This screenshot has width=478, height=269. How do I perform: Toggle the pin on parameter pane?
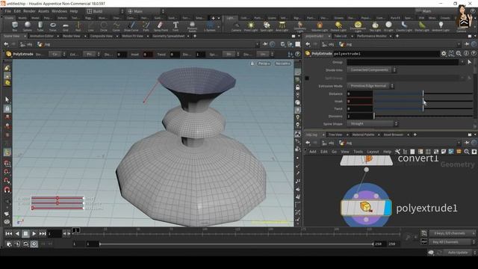(x=467, y=44)
